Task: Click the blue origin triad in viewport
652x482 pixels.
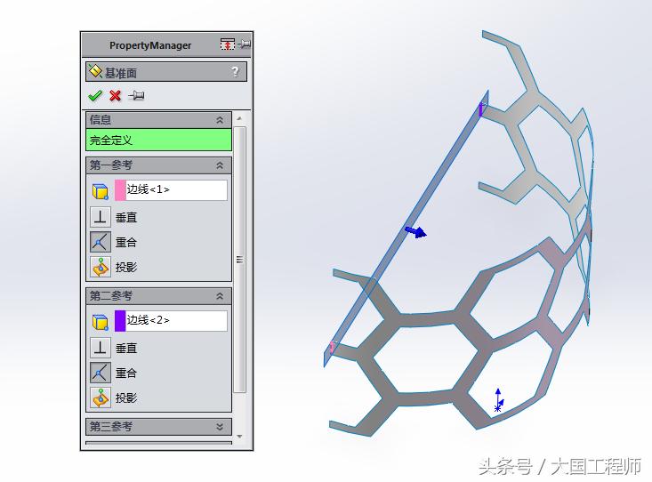Action: tap(499, 400)
